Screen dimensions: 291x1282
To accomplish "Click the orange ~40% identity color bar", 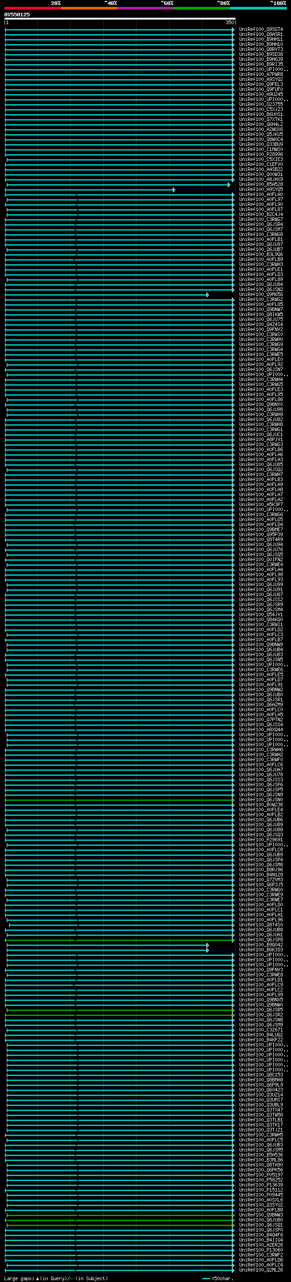I will 89,8.
